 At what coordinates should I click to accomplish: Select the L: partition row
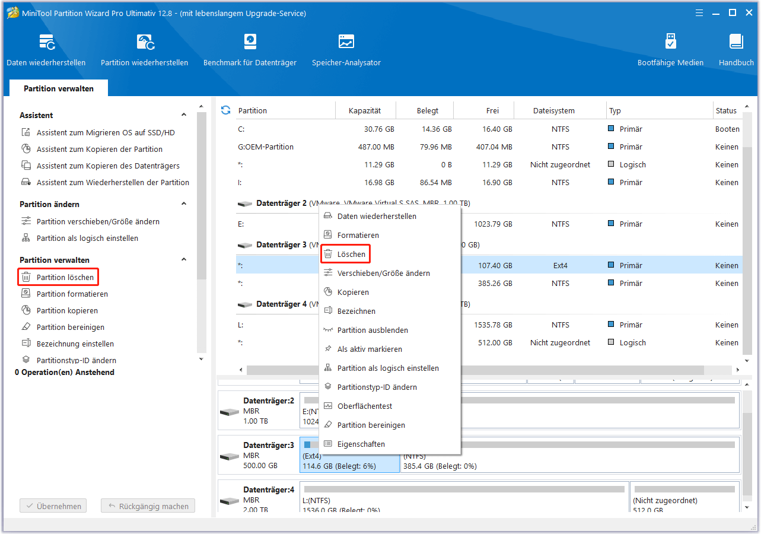pos(488,325)
